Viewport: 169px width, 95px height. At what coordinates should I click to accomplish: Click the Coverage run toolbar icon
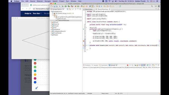pyautogui.click(x=69, y=6)
